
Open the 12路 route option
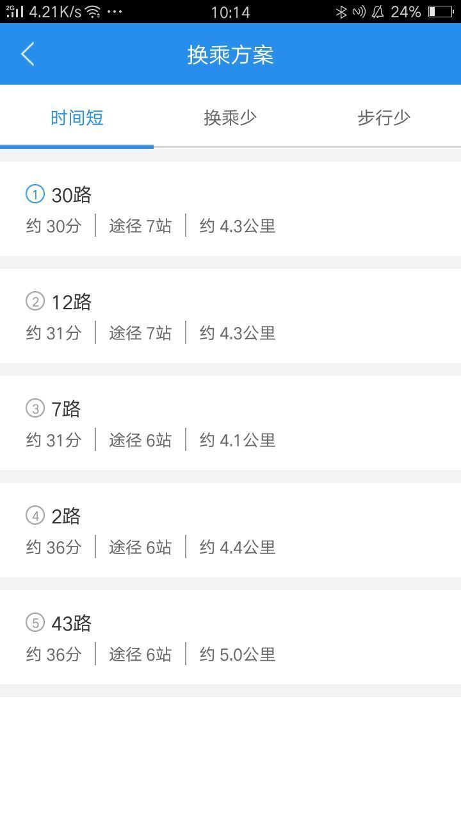(x=230, y=316)
